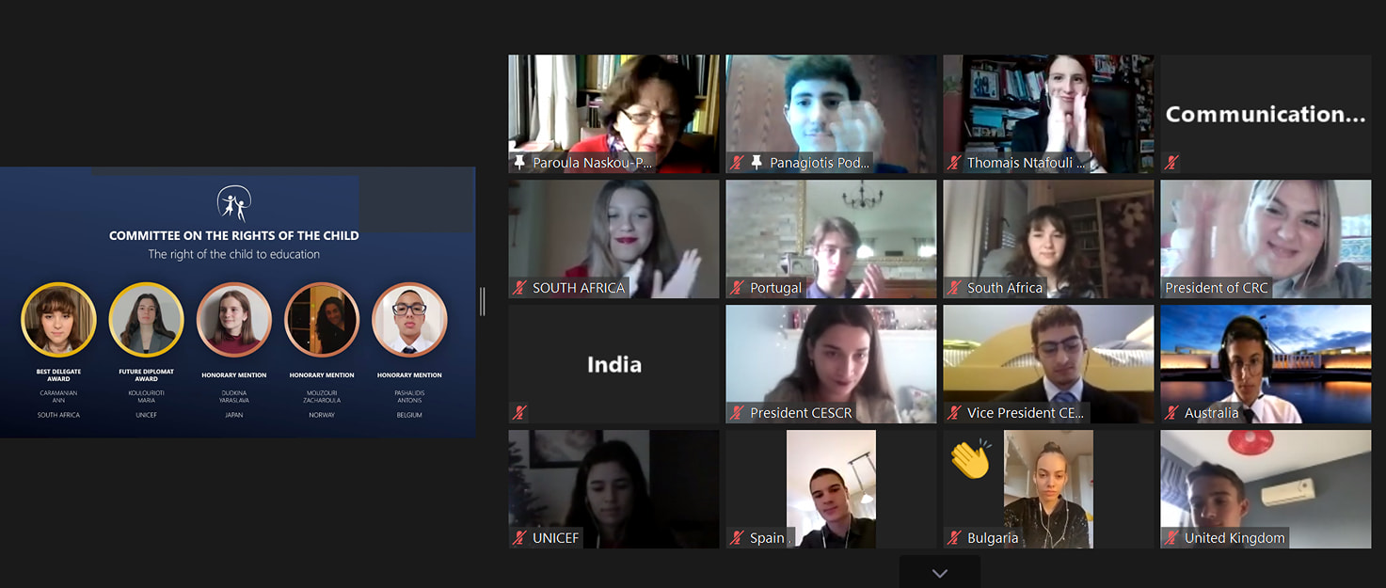
Task: Click the clapping hands reaction on Bulgaria tile
Action: (x=971, y=459)
